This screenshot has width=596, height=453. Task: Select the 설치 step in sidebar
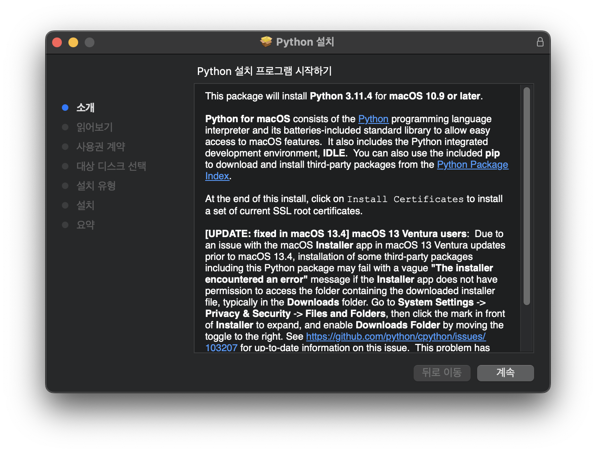coord(85,205)
